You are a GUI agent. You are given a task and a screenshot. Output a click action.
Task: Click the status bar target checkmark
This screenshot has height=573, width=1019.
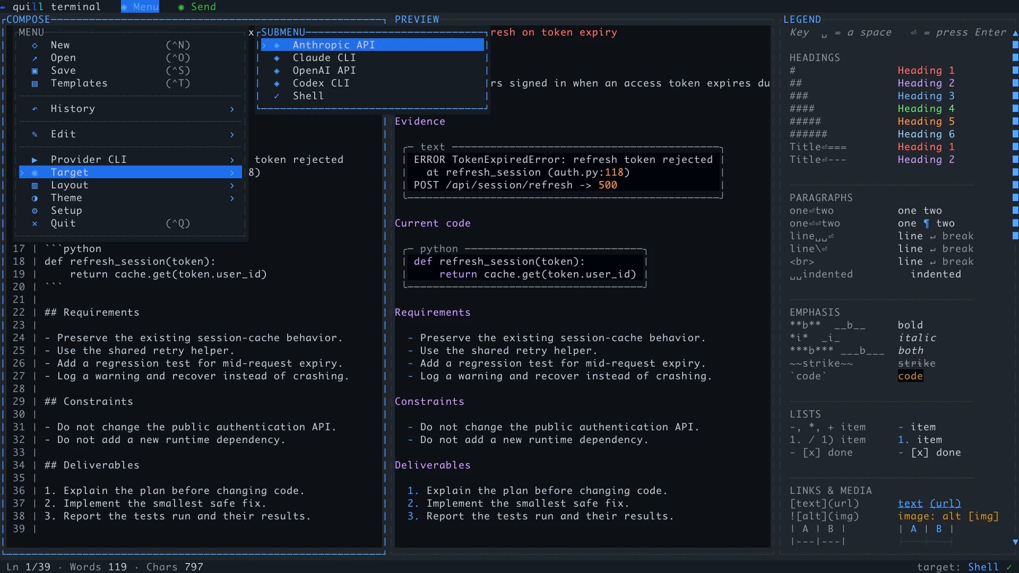(1009, 567)
